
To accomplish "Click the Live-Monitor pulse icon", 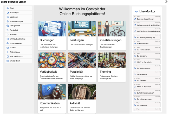I will click(136, 11).
